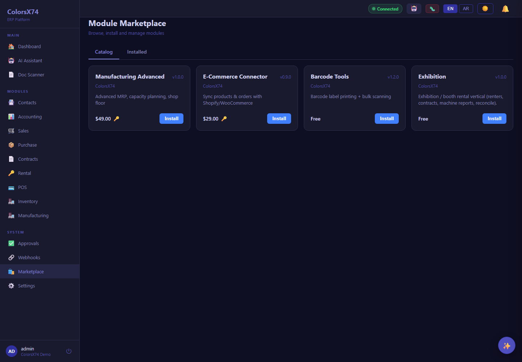Open Settings from sidebar
Viewport: 522px width, 362px height.
pos(40,286)
